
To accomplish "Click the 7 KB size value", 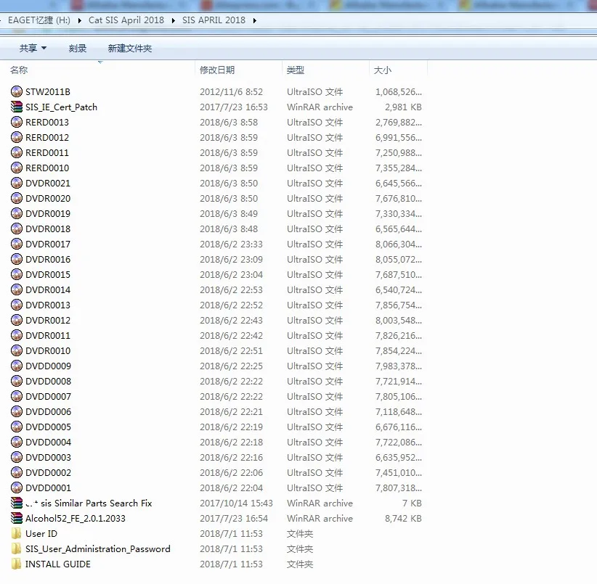I will pos(412,503).
